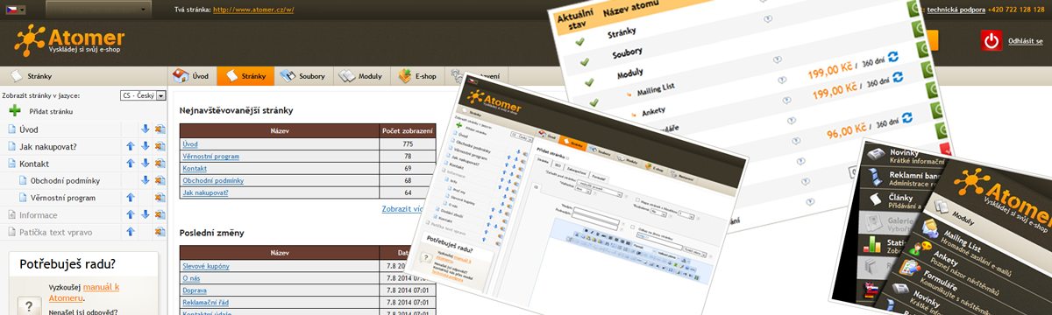Move Věrnostní program page up
Screen dimensions: 1052x315
point(130,197)
